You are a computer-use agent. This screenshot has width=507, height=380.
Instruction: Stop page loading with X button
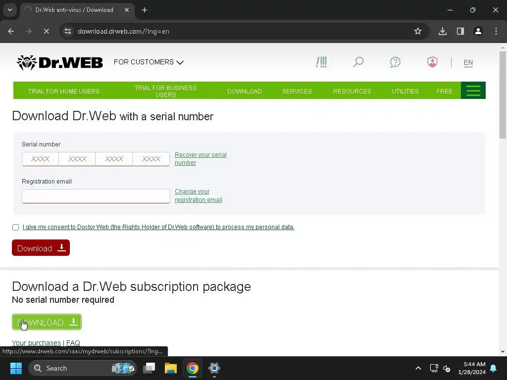46,31
